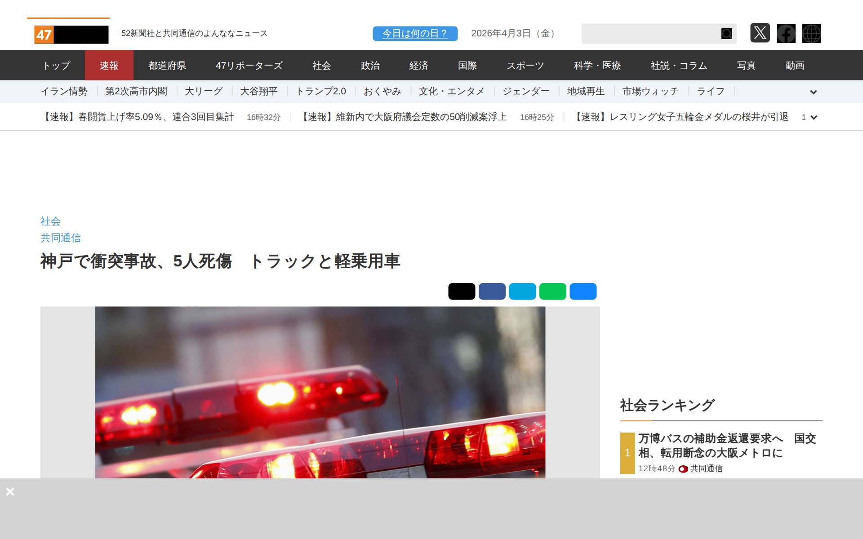863x539 pixels.
Task: Expand the topic keywords row chevron
Action: click(x=813, y=92)
